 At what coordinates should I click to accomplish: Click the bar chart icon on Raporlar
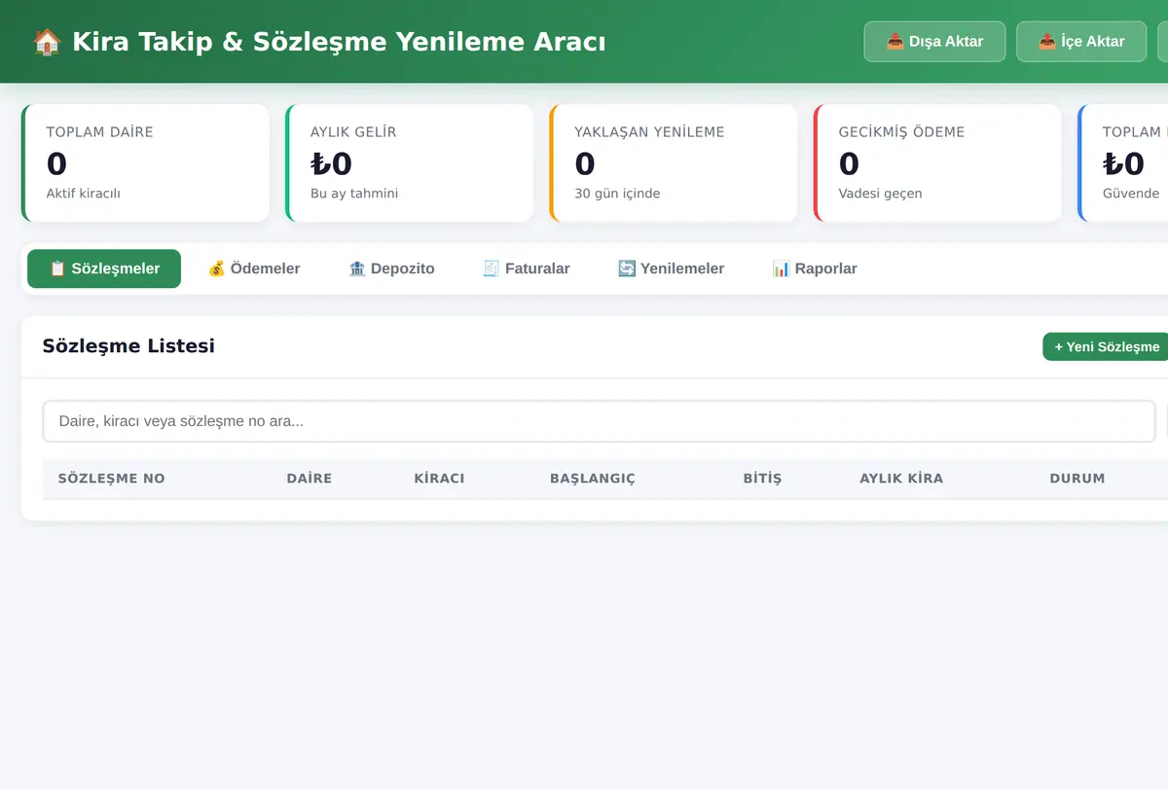click(782, 269)
